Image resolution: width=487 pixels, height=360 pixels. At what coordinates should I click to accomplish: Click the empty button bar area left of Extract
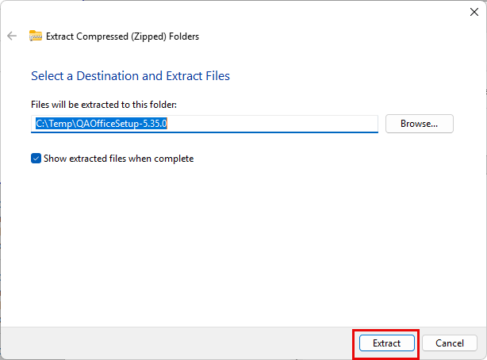(174, 343)
